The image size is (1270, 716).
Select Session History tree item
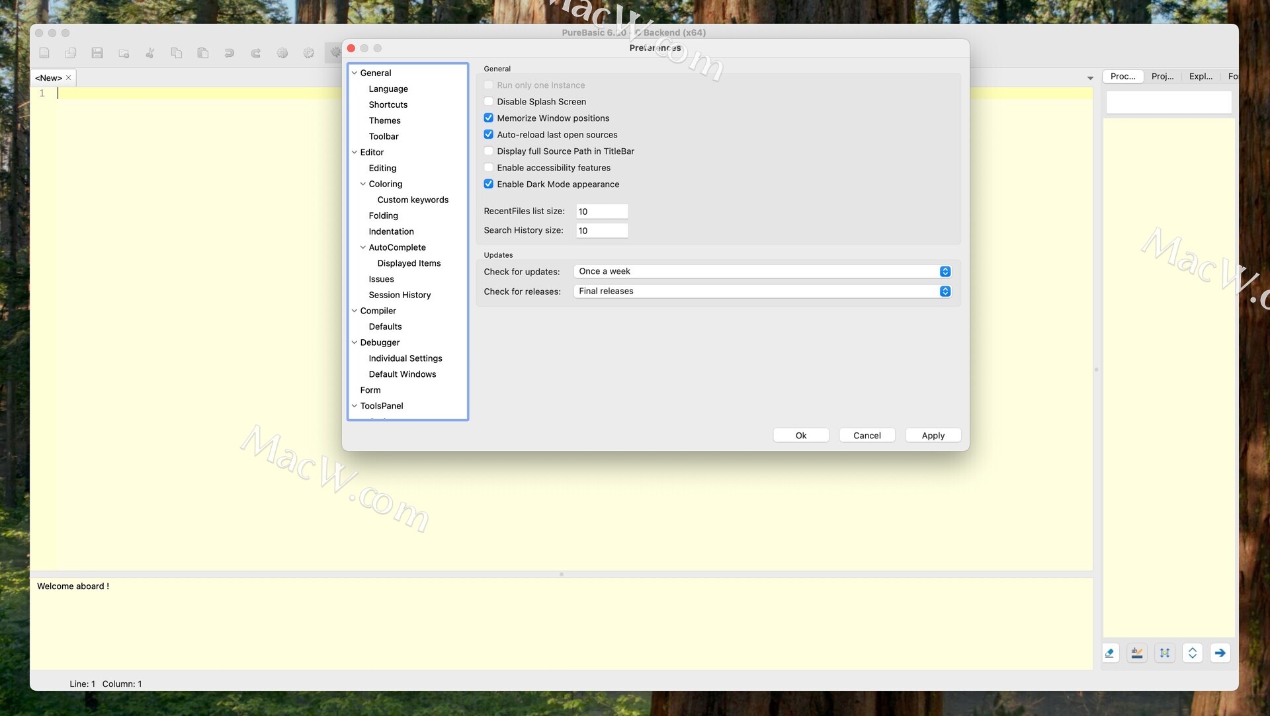click(x=400, y=295)
